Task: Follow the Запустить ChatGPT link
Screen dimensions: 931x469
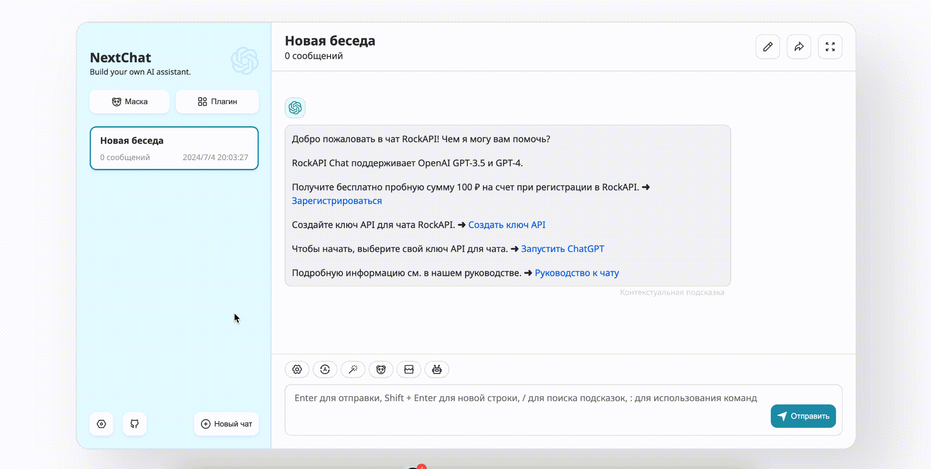Action: pyautogui.click(x=563, y=249)
